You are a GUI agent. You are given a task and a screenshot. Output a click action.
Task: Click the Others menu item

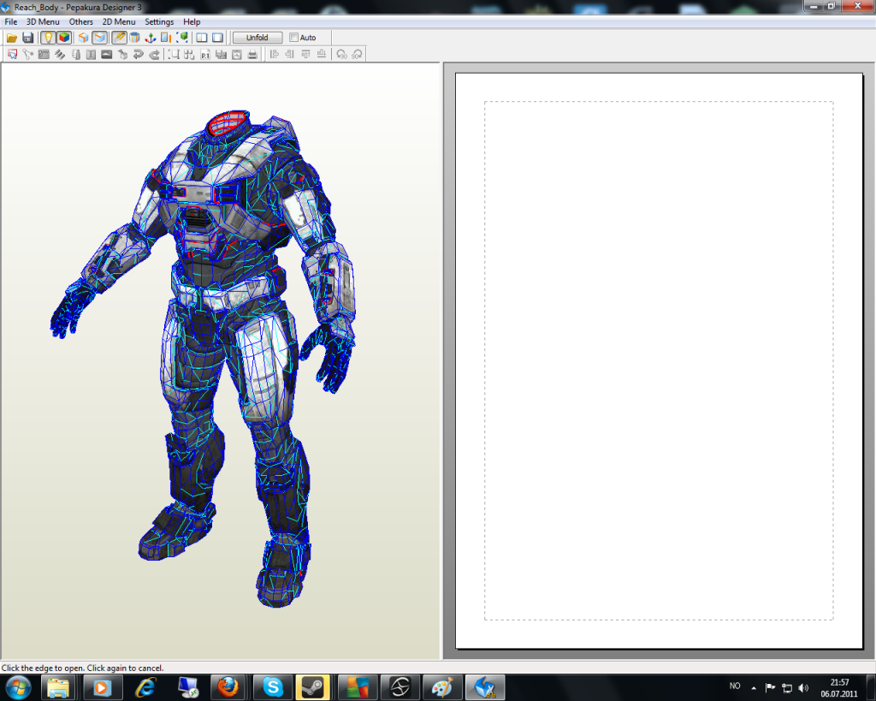pyautogui.click(x=81, y=21)
